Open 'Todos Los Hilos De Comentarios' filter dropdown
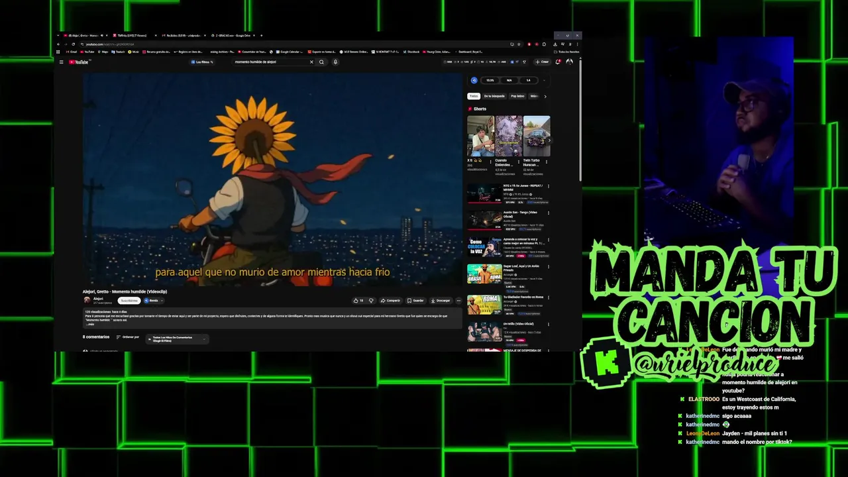The height and width of the screenshot is (477, 848). pos(178,339)
